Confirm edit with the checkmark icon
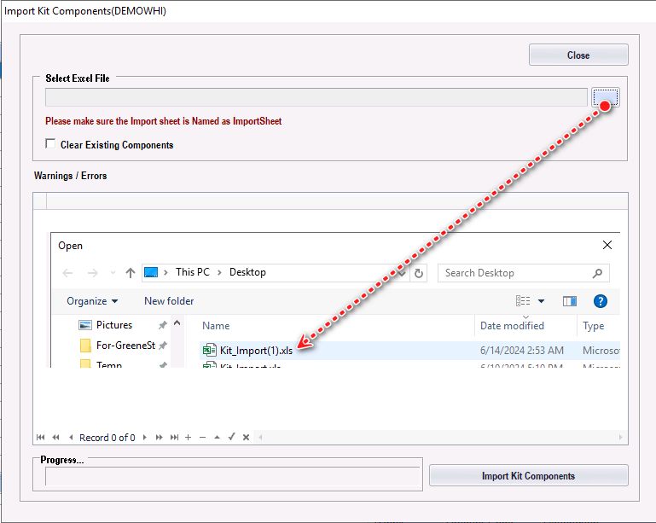 click(x=231, y=438)
